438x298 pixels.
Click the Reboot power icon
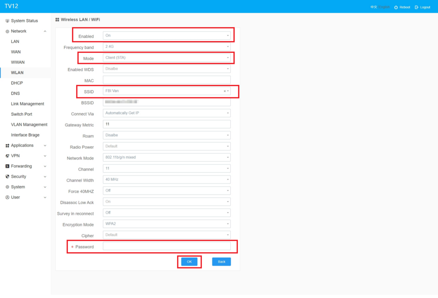[x=396, y=7]
